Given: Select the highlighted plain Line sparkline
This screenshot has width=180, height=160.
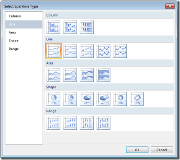Looking at the screenshot, I should click(54, 51).
